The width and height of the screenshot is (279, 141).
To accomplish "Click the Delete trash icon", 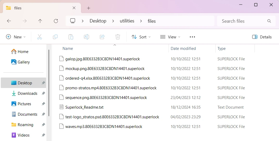I will point(117,37).
